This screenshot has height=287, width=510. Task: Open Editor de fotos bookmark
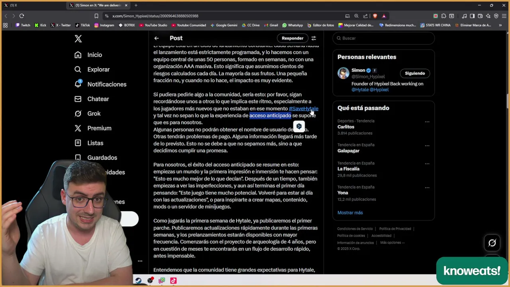321,25
